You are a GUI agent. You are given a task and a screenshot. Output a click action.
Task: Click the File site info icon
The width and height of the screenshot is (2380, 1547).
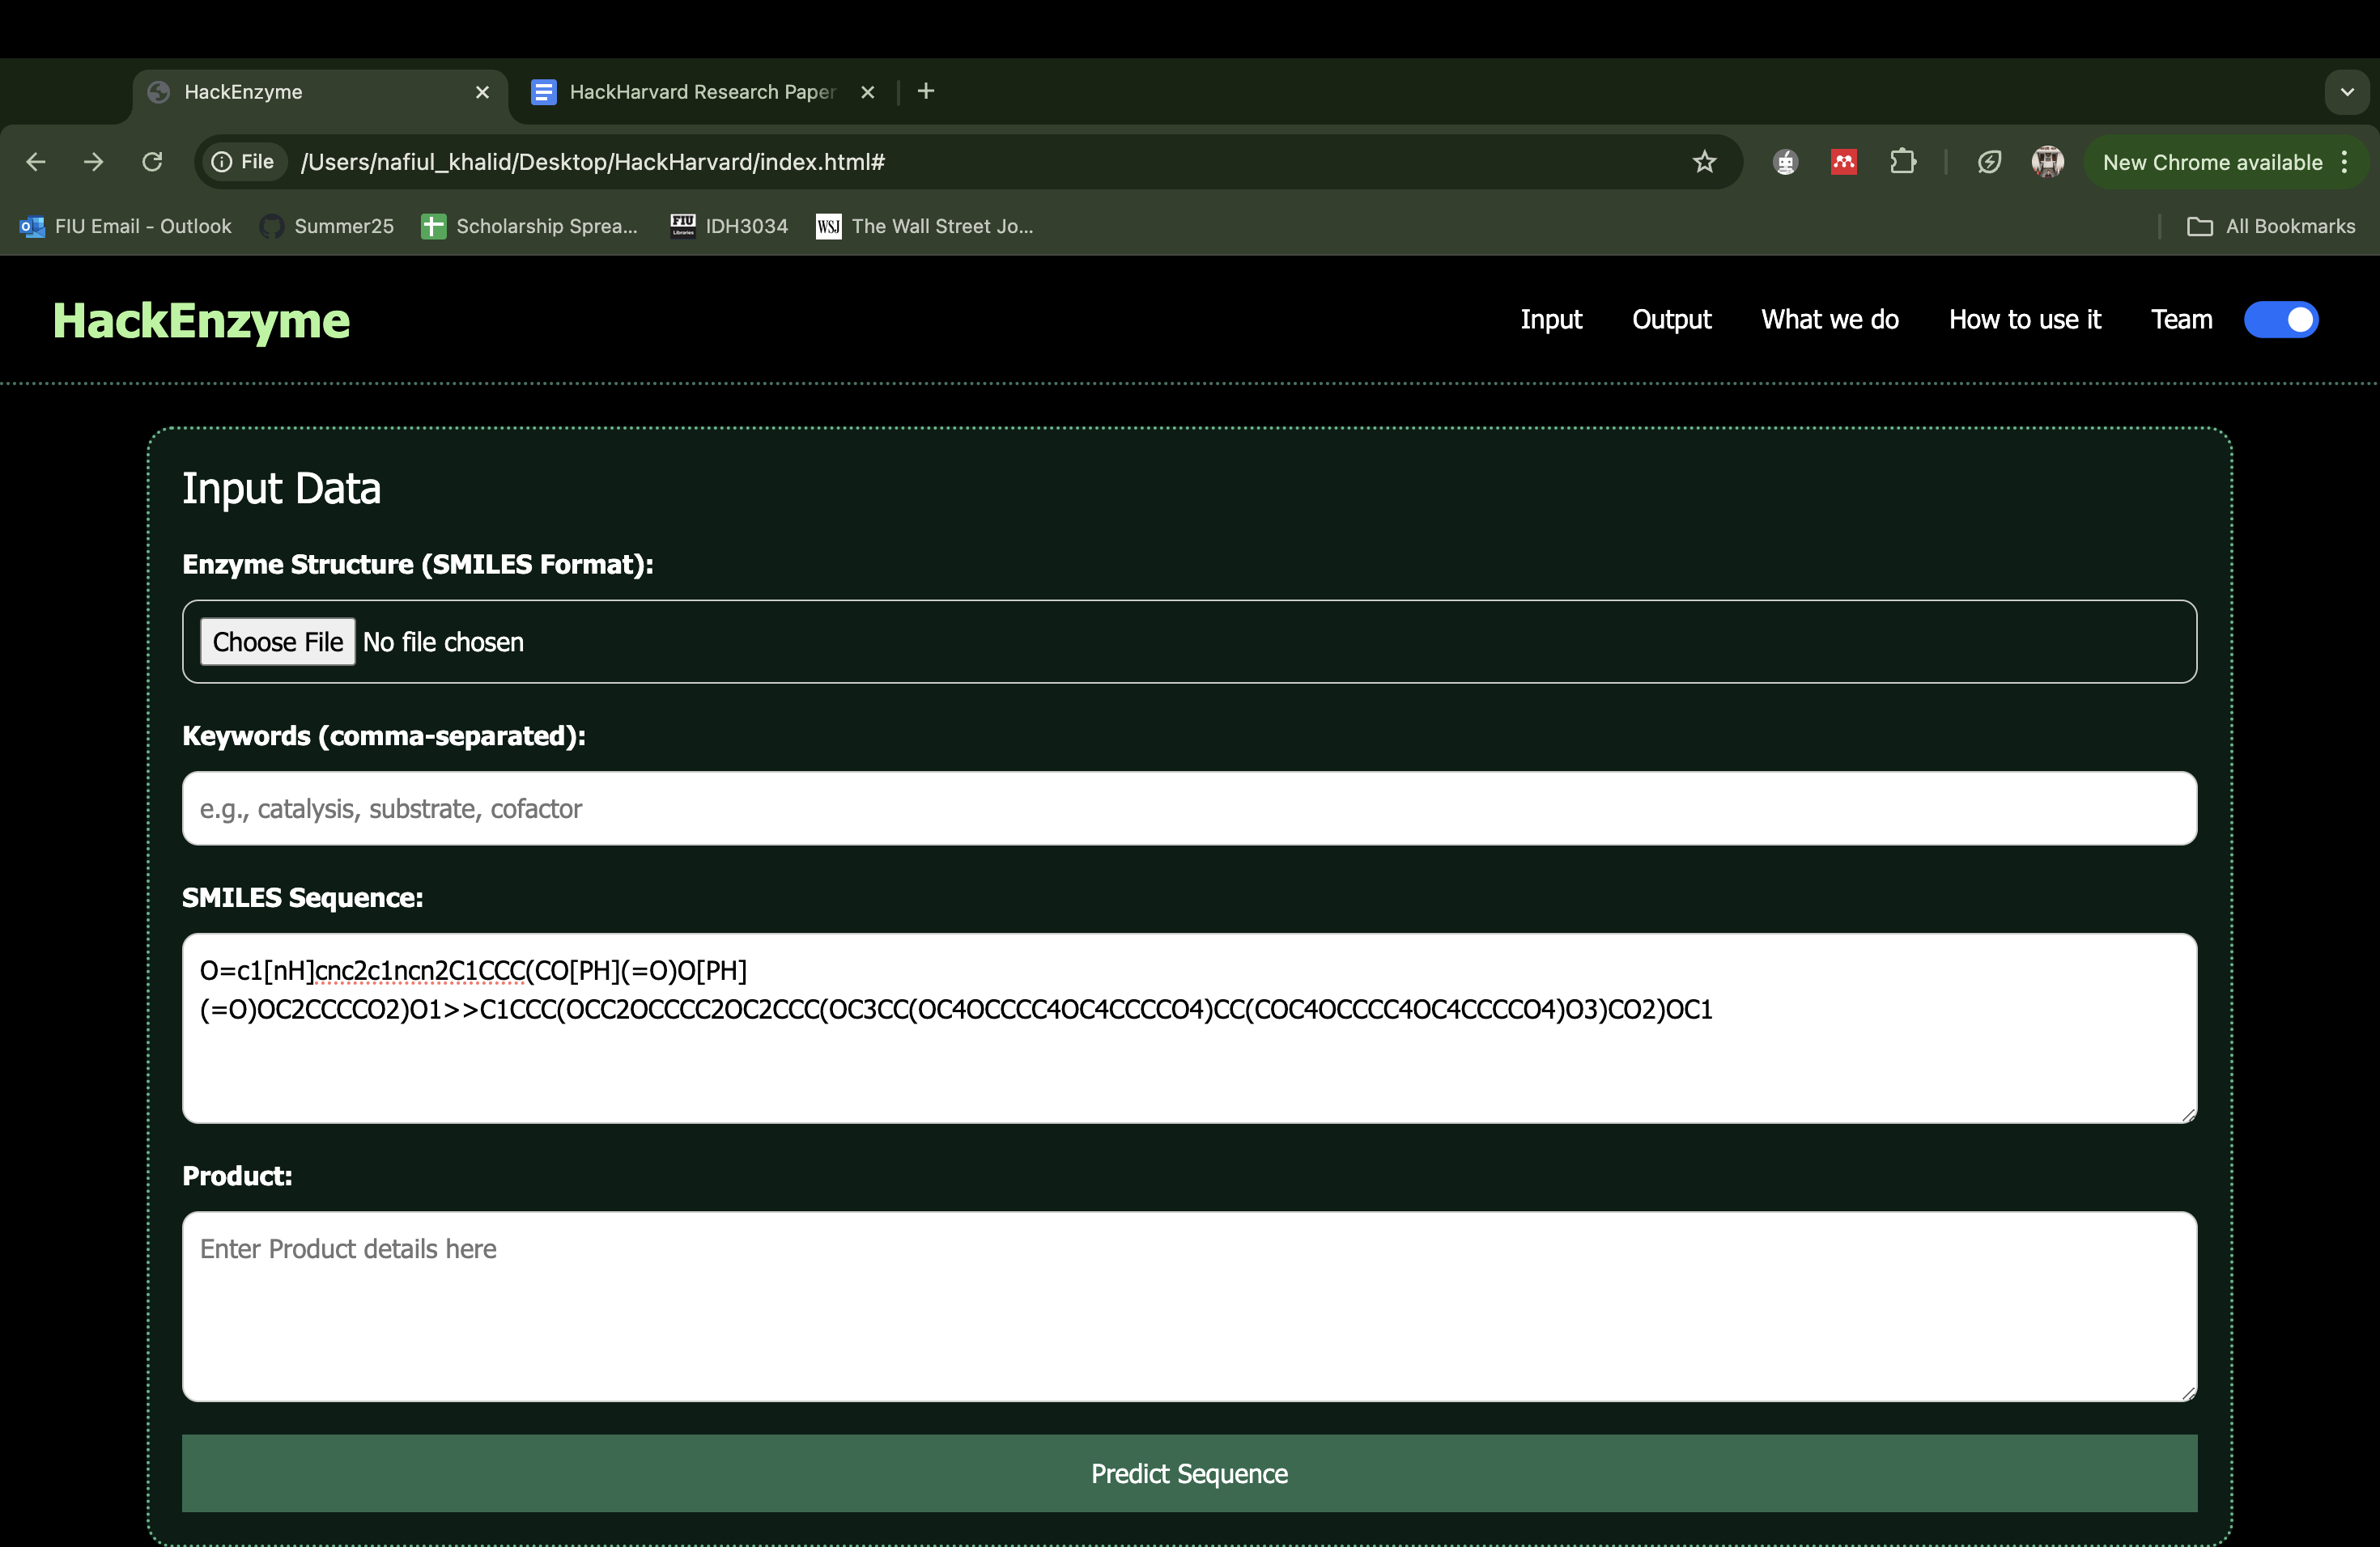pos(243,162)
